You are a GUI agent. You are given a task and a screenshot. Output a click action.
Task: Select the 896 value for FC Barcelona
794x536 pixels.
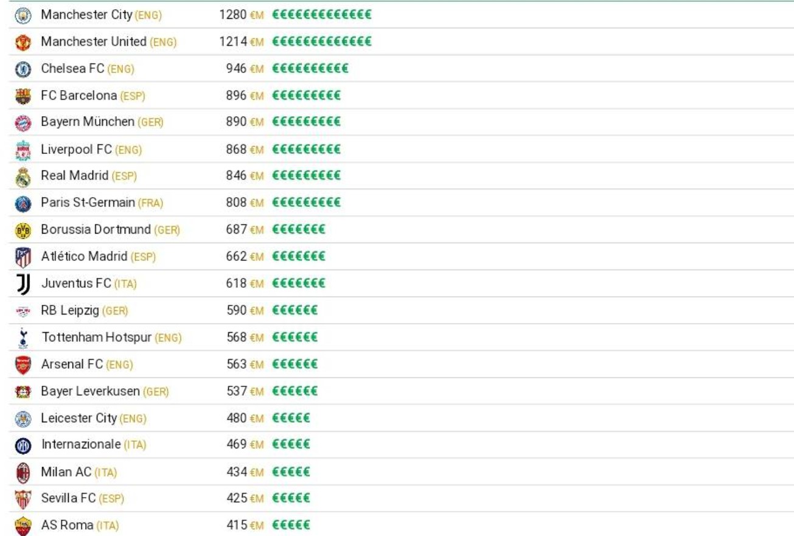tap(237, 96)
